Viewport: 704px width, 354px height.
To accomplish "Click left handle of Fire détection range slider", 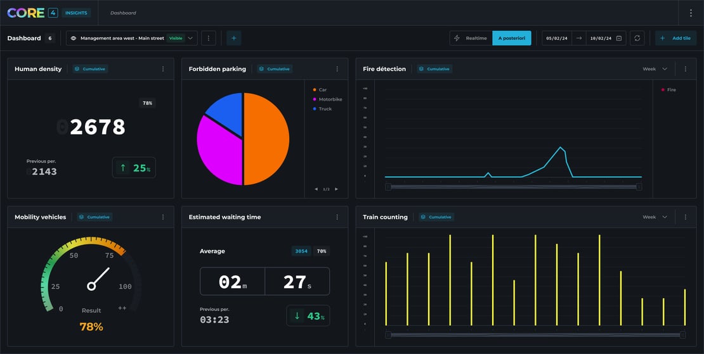I will pos(388,186).
